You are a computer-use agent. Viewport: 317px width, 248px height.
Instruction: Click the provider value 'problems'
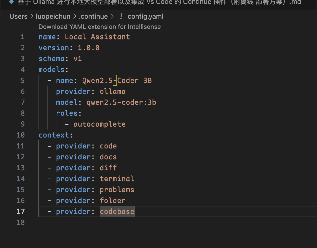pyautogui.click(x=117, y=190)
